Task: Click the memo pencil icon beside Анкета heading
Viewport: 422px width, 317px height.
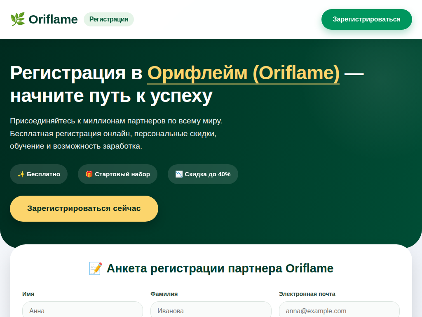Action: [x=96, y=268]
